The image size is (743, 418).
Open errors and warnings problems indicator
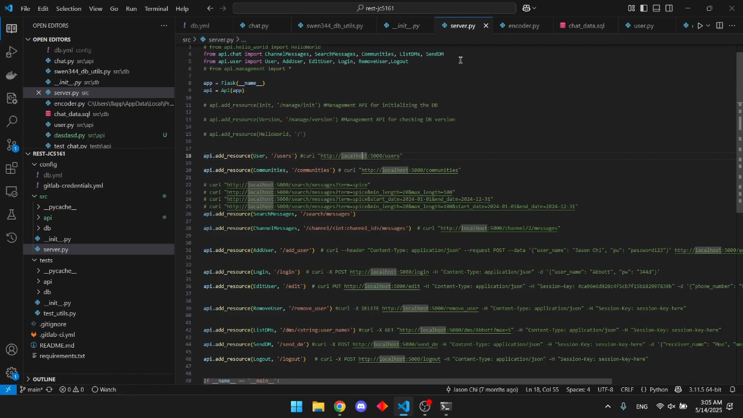pos(70,390)
